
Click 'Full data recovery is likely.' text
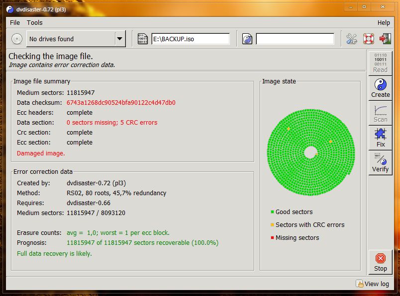pos(54,254)
